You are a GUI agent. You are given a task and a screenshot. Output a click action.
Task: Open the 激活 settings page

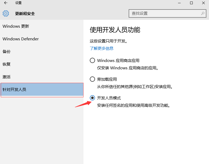7,77
